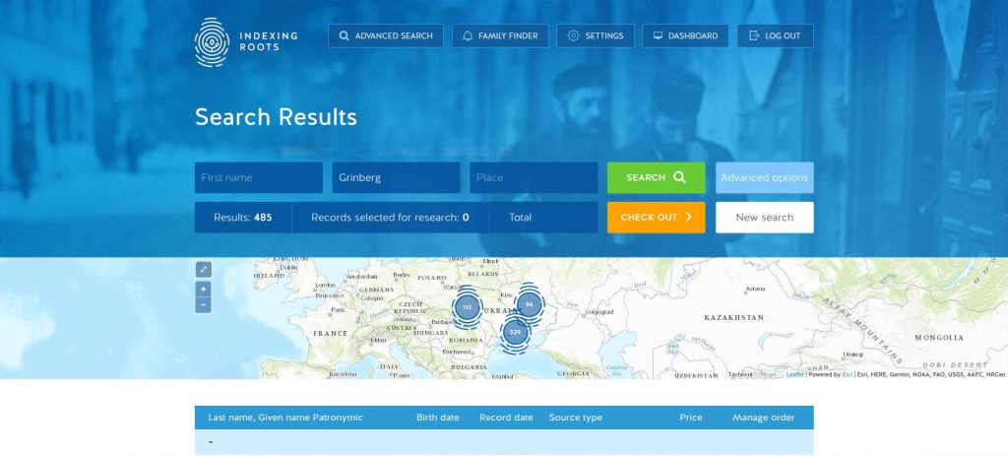The width and height of the screenshot is (1008, 456).
Task: Select the last name field containing Grinberg
Action: [x=396, y=178]
